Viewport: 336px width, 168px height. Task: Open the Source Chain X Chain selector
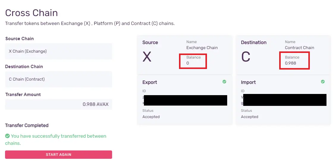[x=59, y=51]
